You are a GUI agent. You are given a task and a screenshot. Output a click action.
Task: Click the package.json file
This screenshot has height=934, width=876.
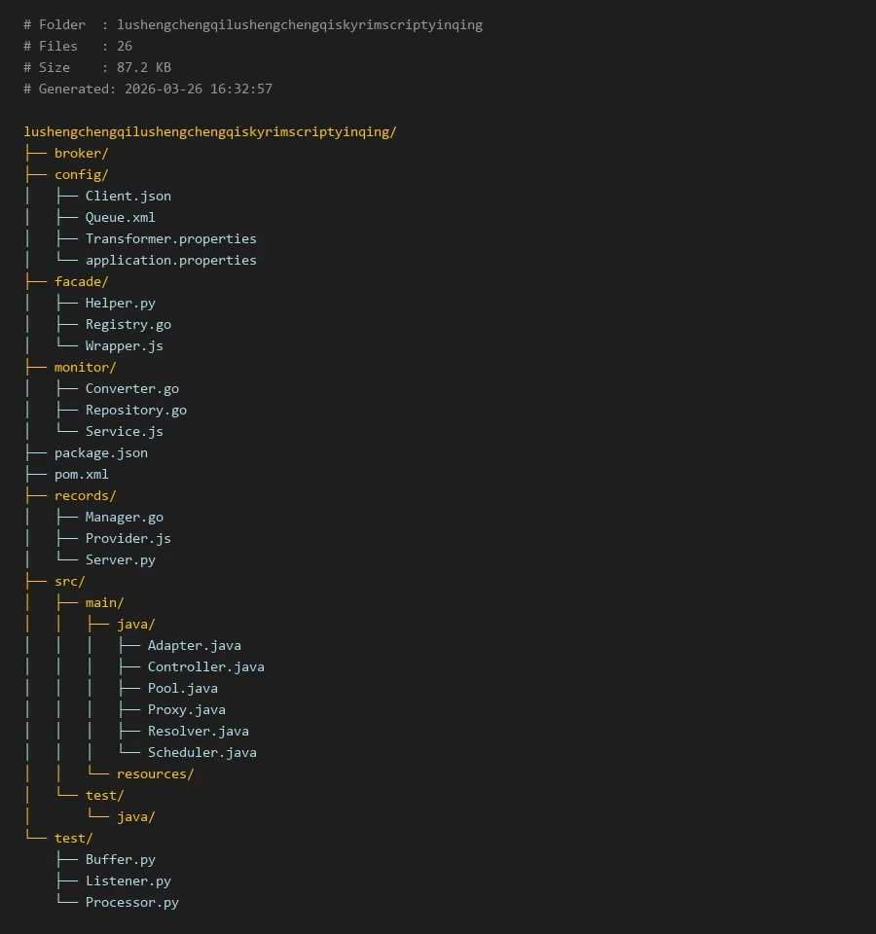100,452
